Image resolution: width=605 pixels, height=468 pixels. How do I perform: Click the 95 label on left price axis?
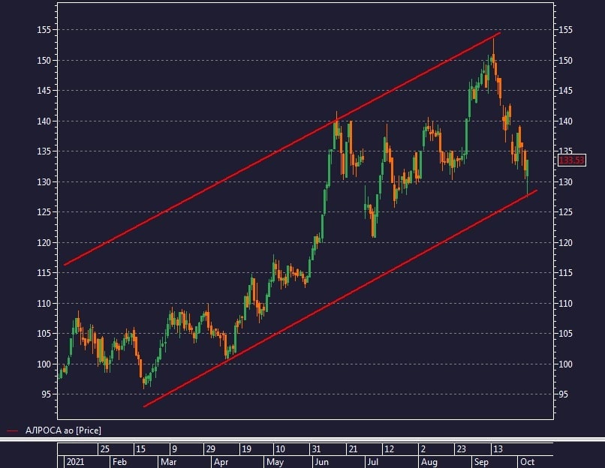(46, 394)
